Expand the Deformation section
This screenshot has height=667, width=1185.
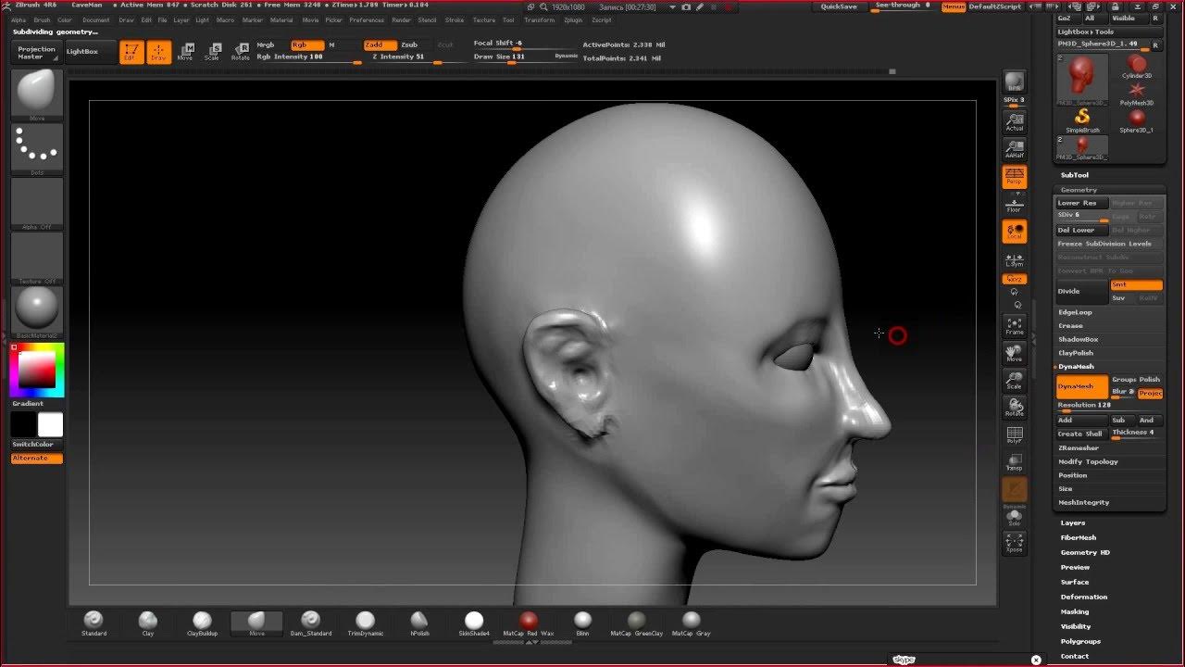coord(1084,598)
